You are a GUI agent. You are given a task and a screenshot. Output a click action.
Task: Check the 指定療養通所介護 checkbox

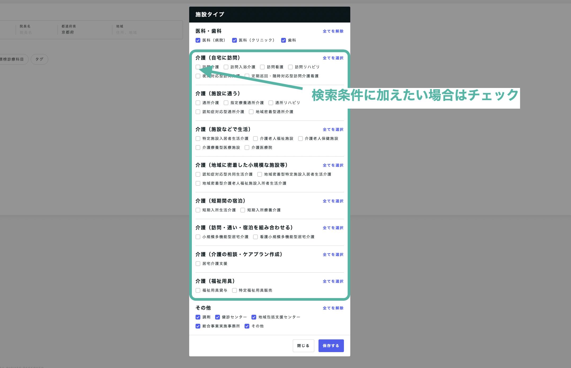click(x=226, y=103)
